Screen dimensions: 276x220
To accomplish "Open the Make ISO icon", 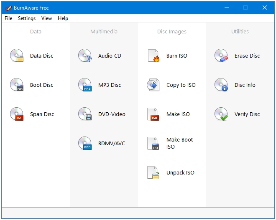I will pos(153,114).
